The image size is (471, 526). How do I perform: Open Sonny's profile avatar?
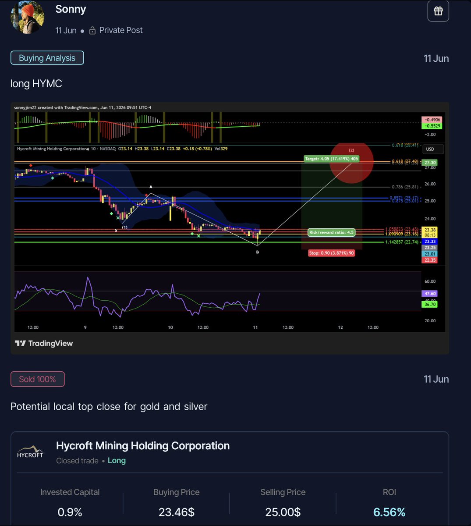click(x=27, y=17)
